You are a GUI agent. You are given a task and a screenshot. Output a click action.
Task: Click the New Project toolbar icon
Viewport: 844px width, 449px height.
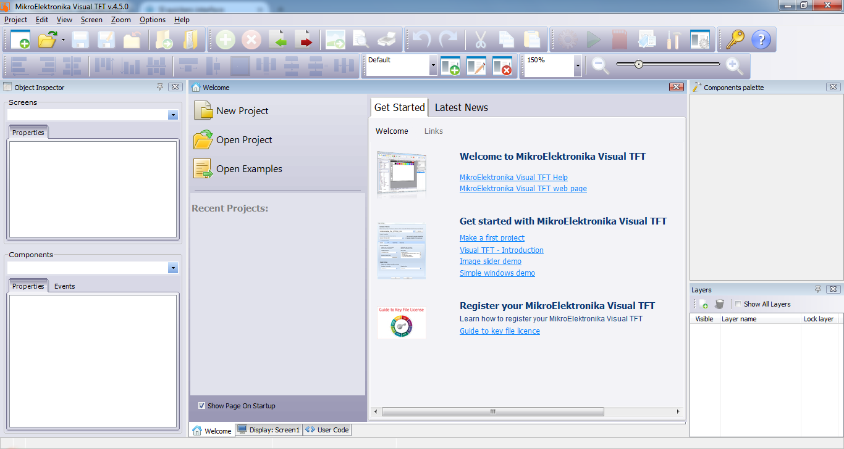20,40
